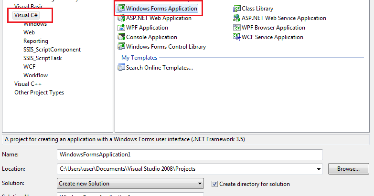Click the Browse... button
Image resolution: width=374 pixels, height=196 pixels.
349,169
